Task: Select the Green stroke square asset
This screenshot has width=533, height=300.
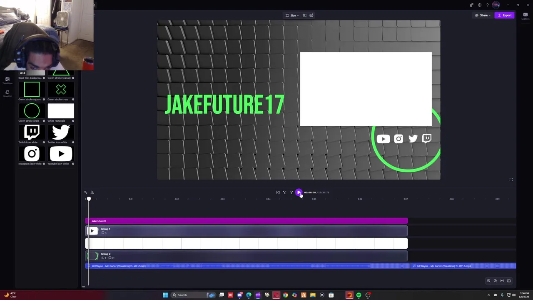Action: (x=32, y=90)
